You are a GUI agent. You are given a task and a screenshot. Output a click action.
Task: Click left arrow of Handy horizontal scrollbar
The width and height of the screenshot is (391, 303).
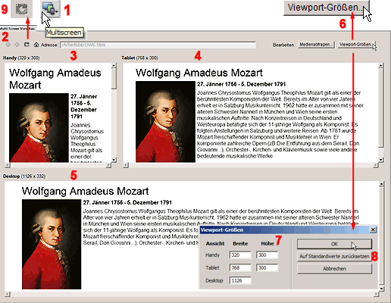pos(8,165)
